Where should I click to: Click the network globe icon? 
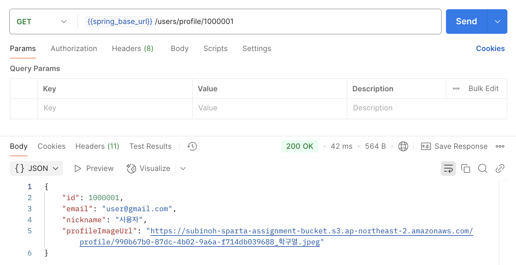pos(403,146)
